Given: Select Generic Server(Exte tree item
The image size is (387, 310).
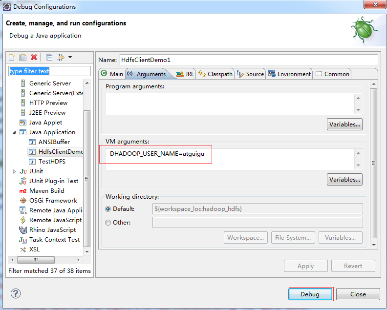Looking at the screenshot, I should [x=52, y=93].
